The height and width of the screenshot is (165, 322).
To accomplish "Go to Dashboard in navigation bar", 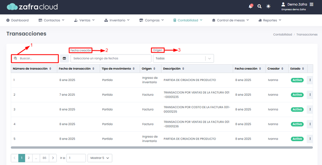I will point(18,20).
